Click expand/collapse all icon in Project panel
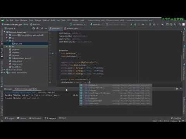 point(38,29)
